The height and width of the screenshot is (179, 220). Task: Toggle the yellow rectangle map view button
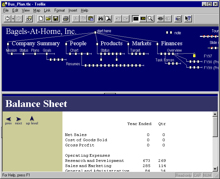coord(143,19)
